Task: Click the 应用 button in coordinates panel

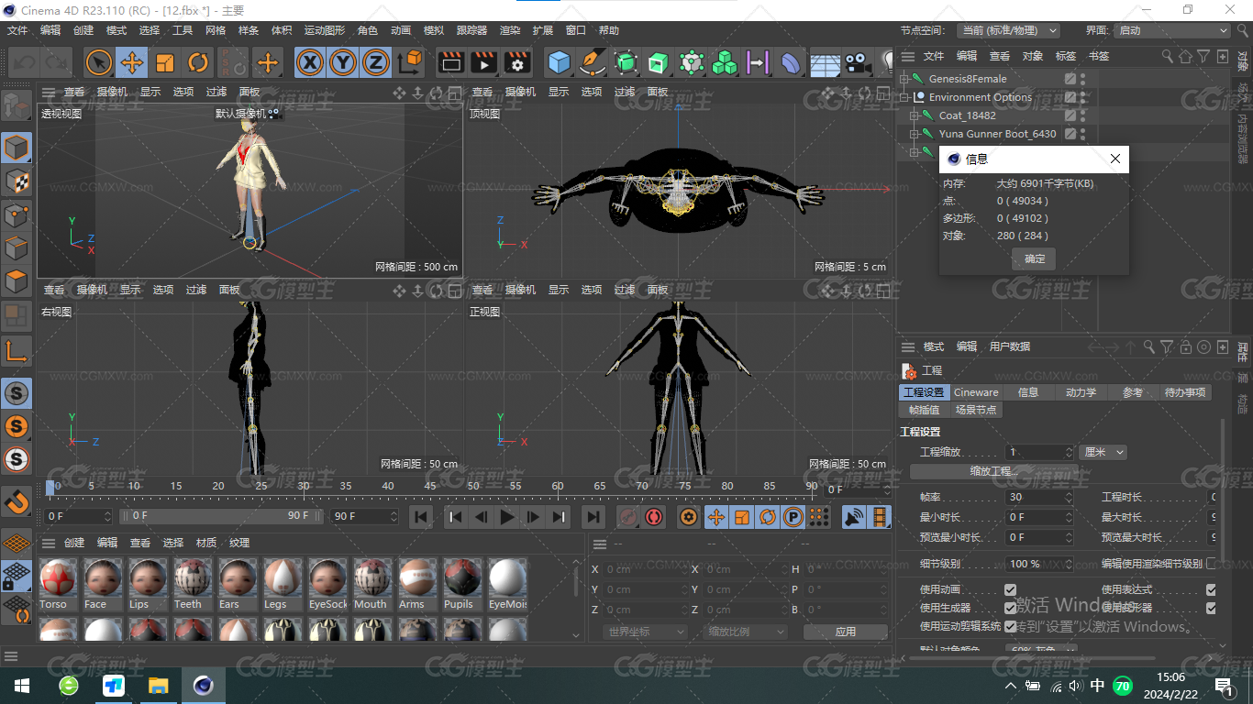Action: click(x=846, y=632)
